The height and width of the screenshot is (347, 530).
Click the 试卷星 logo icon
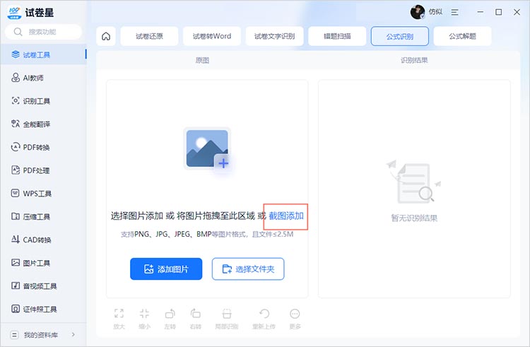point(14,13)
